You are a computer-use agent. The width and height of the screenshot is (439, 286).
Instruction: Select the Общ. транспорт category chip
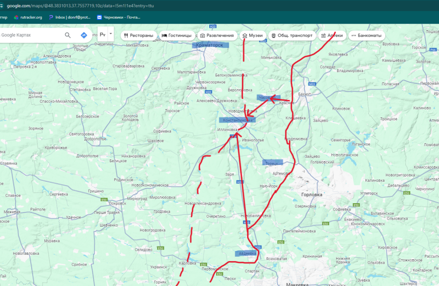pos(292,36)
